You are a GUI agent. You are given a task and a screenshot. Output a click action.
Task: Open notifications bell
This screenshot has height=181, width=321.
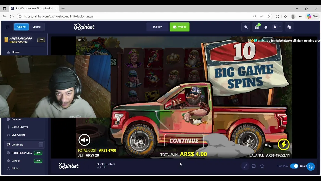(266, 27)
